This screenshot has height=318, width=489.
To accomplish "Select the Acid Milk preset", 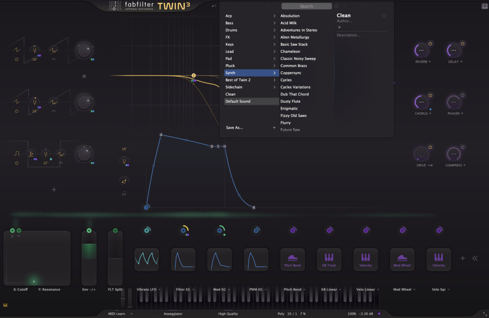I will [x=288, y=23].
